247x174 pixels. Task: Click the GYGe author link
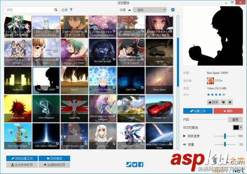point(219,81)
